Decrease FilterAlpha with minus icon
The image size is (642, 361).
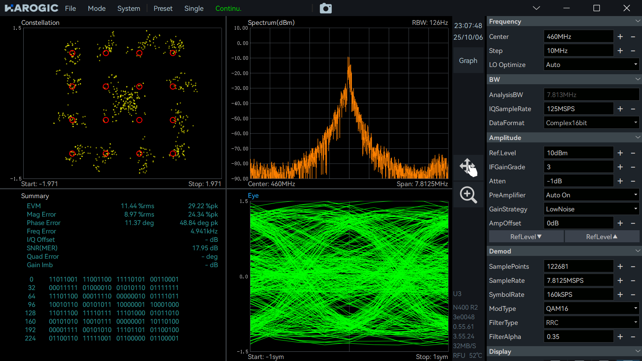pyautogui.click(x=633, y=337)
